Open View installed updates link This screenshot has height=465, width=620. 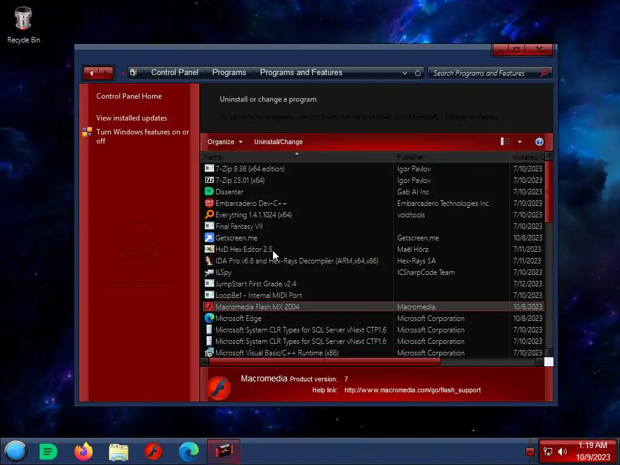(x=131, y=118)
